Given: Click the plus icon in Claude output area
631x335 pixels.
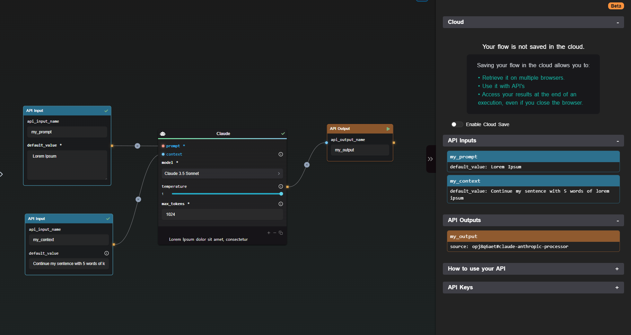Looking at the screenshot, I should (x=269, y=233).
